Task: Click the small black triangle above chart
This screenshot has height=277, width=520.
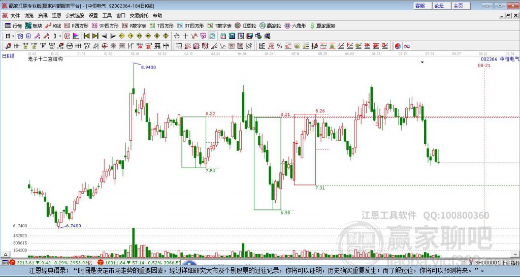Action: [422, 63]
